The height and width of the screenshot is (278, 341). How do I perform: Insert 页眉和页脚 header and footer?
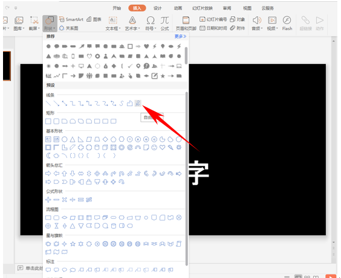[x=186, y=23]
